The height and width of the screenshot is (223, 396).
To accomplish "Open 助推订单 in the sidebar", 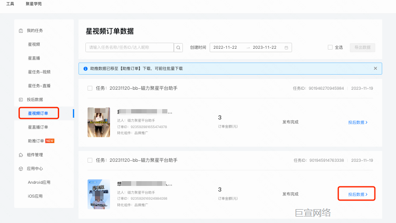I will (x=36, y=141).
